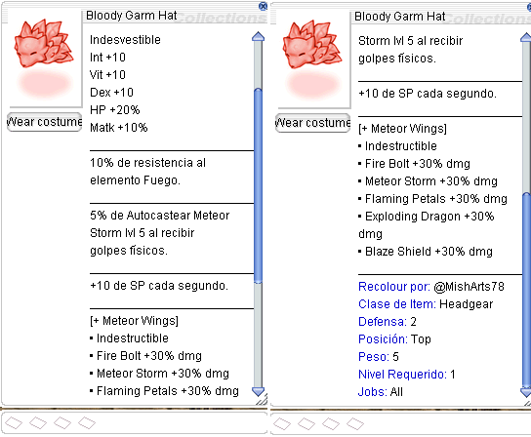The image size is (531, 437).
Task: Select fourth card slot diamond in left window
Action: click(87, 422)
